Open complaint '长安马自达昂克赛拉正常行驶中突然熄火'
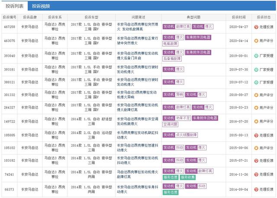This screenshot has height=198, width=277. [x=138, y=41]
